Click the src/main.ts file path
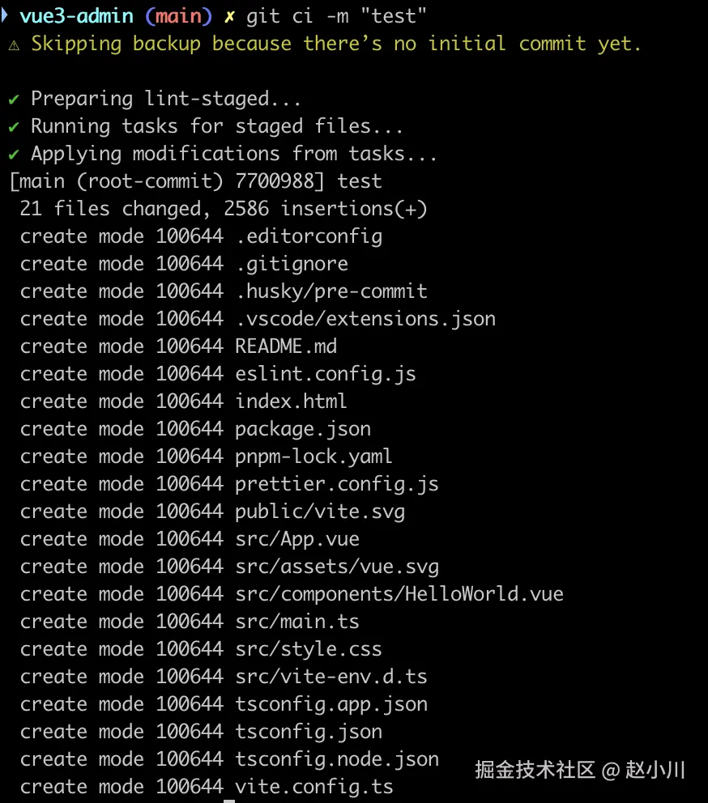The height and width of the screenshot is (803, 708). pyautogui.click(x=297, y=622)
